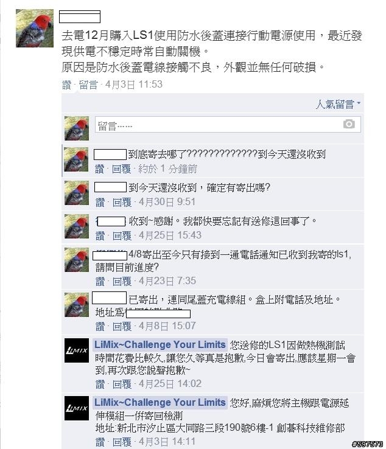Click LiMix logo avatar on 4月3日 reply
The height and width of the screenshot is (449, 386).
[77, 408]
